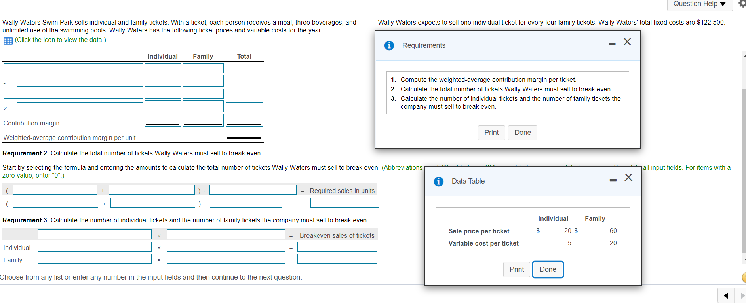Select the multiplication row label field

click(80, 107)
